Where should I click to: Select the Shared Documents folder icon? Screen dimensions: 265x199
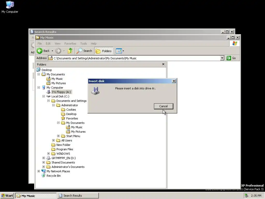coord(48,162)
